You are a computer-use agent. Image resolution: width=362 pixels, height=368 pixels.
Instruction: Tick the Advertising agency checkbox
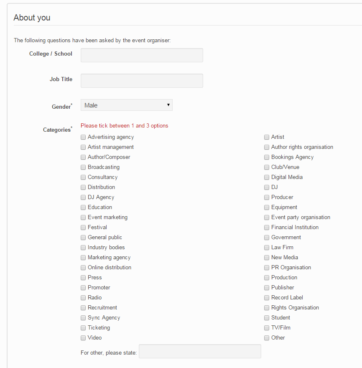point(83,137)
